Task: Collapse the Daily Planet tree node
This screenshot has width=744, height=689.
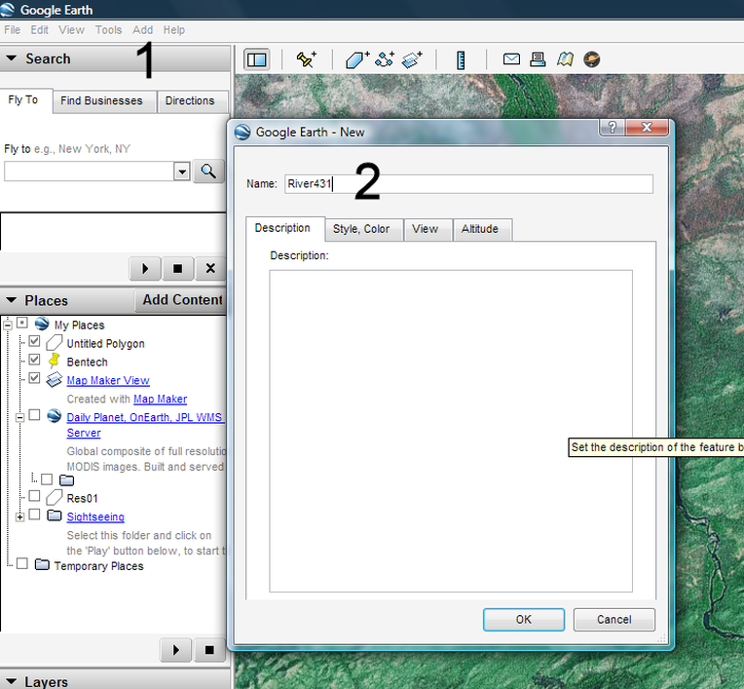Action: (19, 418)
